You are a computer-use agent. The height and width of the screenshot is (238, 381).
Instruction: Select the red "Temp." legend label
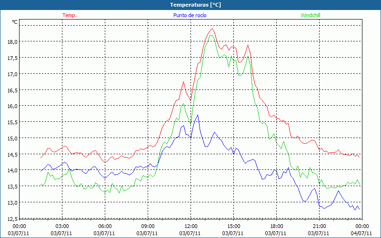(70, 15)
